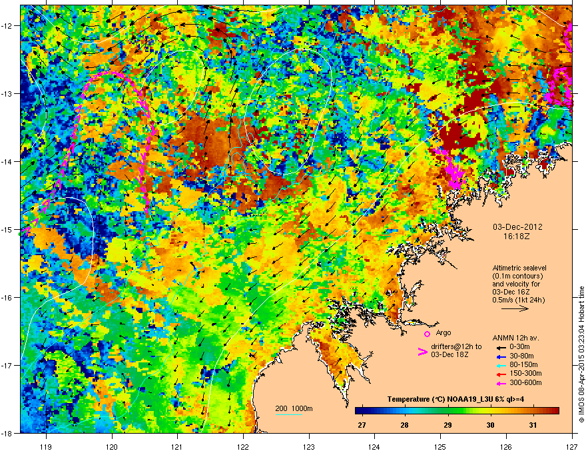Click the magenta Argo circle legend symbol
This screenshot has width=586, height=453.
coord(427,334)
